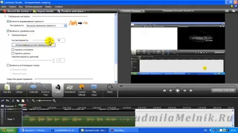
Task: Click the full-screen preview icon
Action: [x=227, y=11]
